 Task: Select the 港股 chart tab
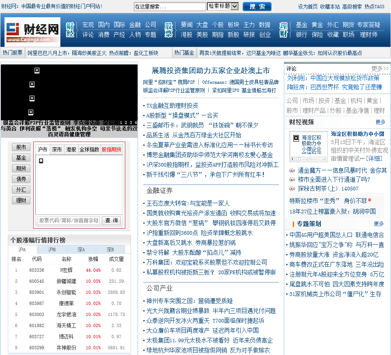pos(71,149)
